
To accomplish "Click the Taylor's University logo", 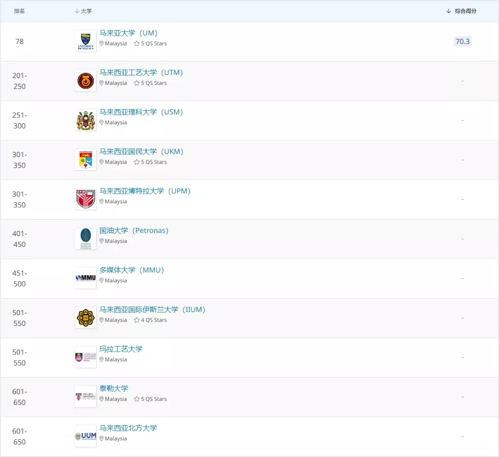I will (x=85, y=396).
